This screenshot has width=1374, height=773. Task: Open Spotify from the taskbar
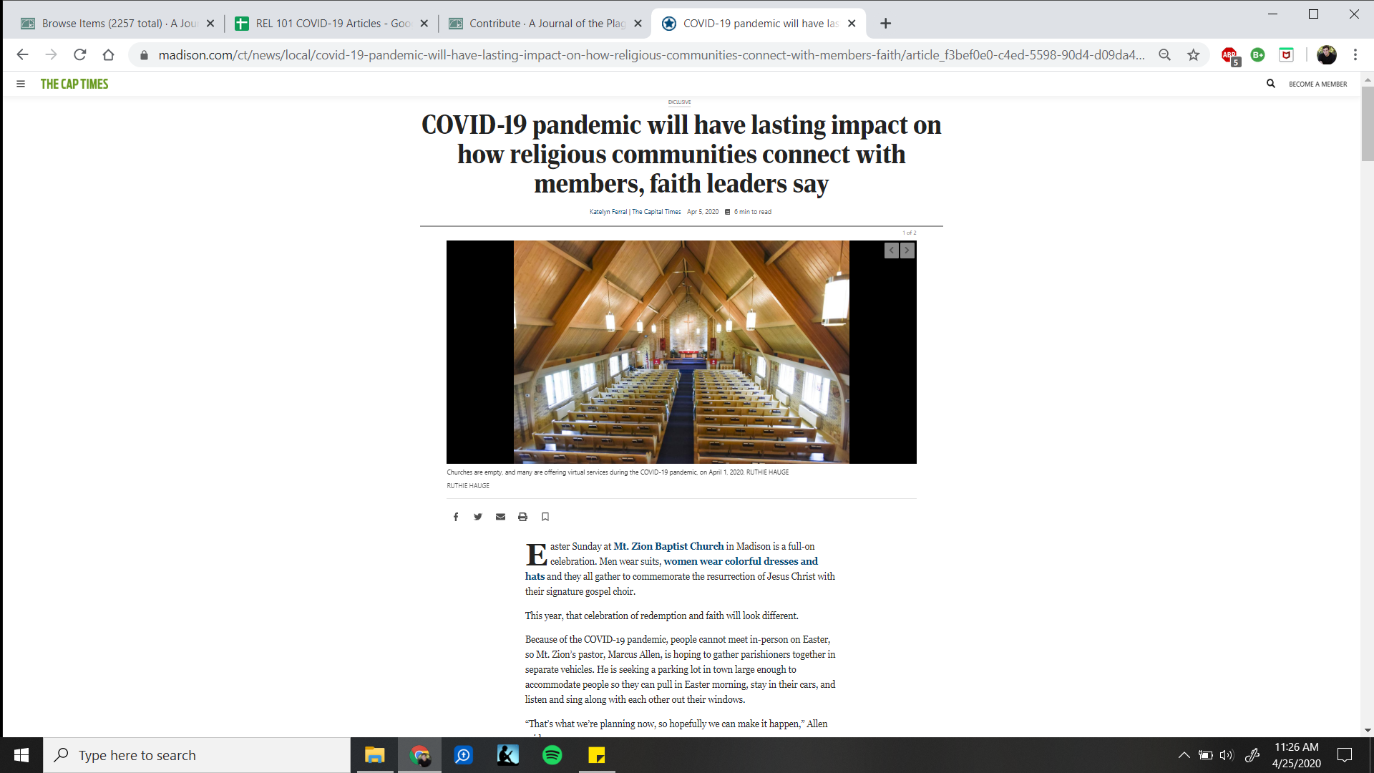pos(552,755)
